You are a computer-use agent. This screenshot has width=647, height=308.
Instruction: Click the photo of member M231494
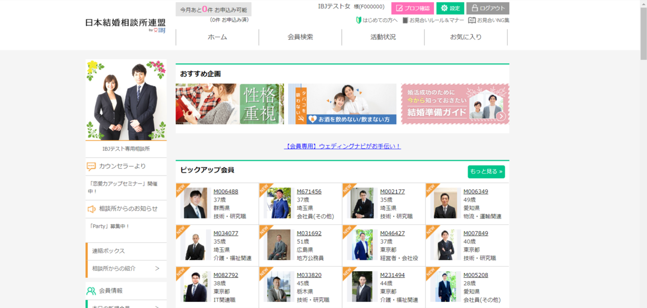pos(362,287)
